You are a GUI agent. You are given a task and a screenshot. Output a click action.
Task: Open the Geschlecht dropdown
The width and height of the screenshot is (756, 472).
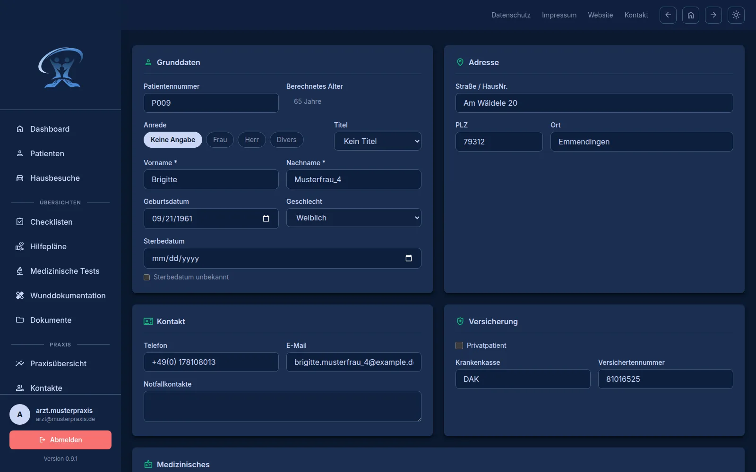354,218
